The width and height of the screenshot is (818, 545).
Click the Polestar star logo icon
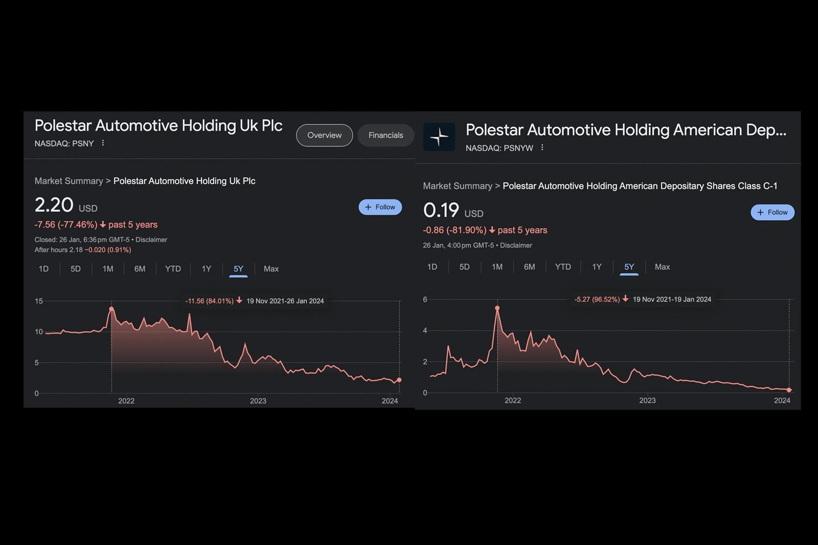pos(439,137)
